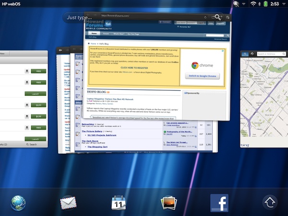
Task: Click the Search or Address field in Maps
Action: click(271, 54)
